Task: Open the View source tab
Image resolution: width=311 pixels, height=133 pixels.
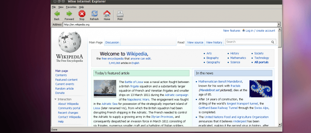Action: click(195, 42)
